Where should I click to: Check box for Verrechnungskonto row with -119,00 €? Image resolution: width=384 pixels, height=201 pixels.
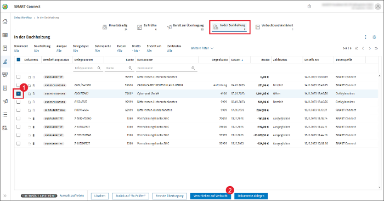pos(18,127)
